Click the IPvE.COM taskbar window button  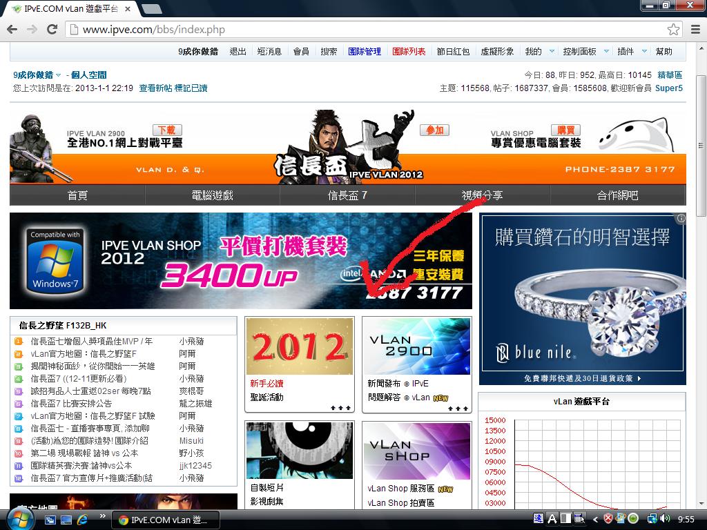pos(165,520)
